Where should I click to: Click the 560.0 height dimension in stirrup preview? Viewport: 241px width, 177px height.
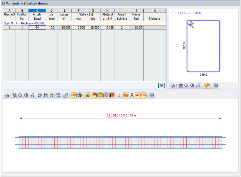[184, 46]
